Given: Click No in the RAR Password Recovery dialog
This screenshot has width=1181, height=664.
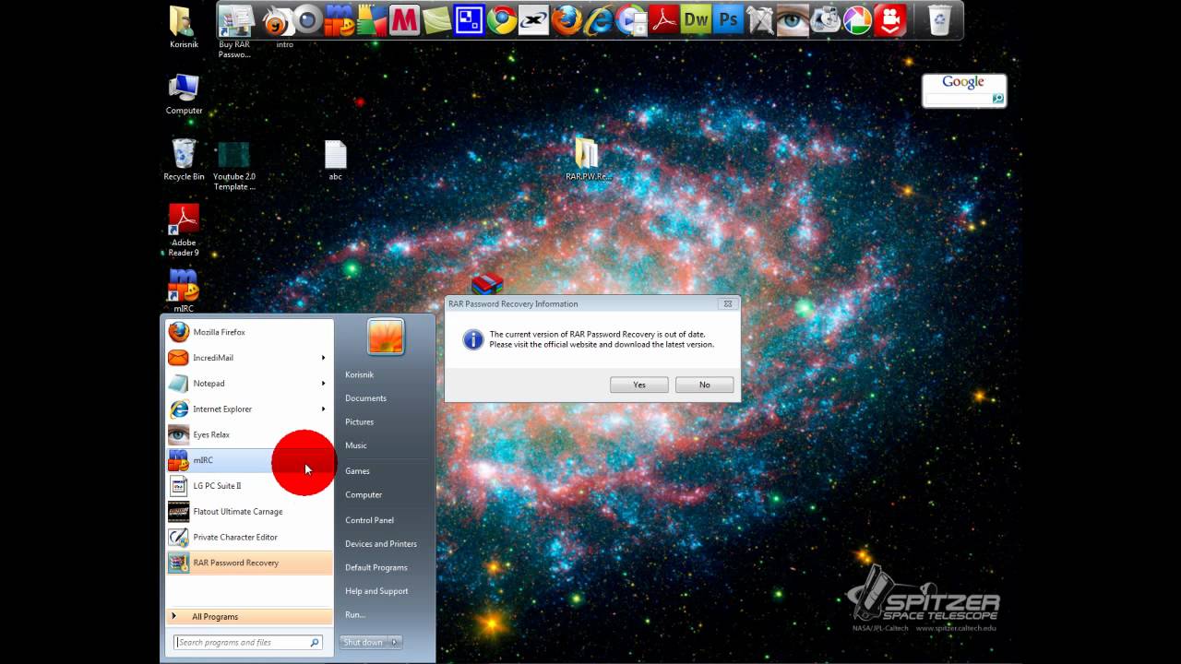Looking at the screenshot, I should [705, 385].
